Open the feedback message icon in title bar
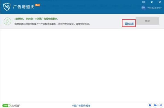The width and height of the screenshot is (164, 108). (143, 2)
